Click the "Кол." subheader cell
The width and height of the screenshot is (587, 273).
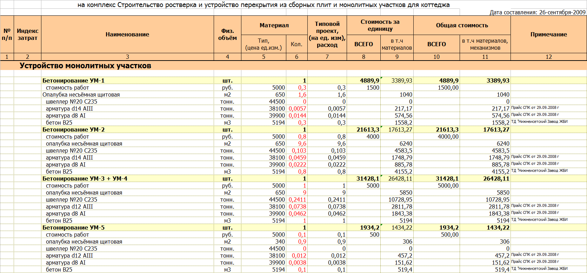(x=296, y=44)
